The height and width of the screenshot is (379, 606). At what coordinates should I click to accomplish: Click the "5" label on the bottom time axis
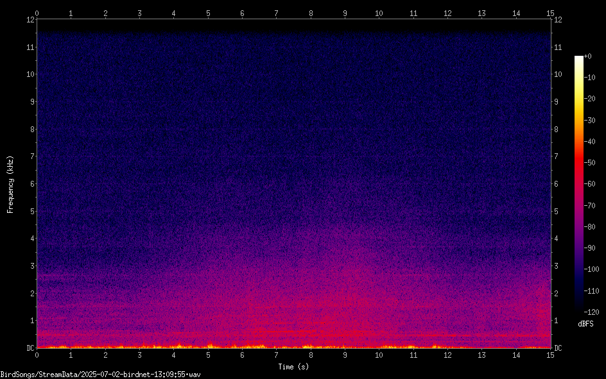click(x=208, y=355)
